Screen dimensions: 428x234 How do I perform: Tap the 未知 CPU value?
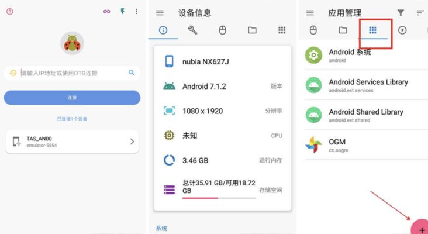click(190, 136)
